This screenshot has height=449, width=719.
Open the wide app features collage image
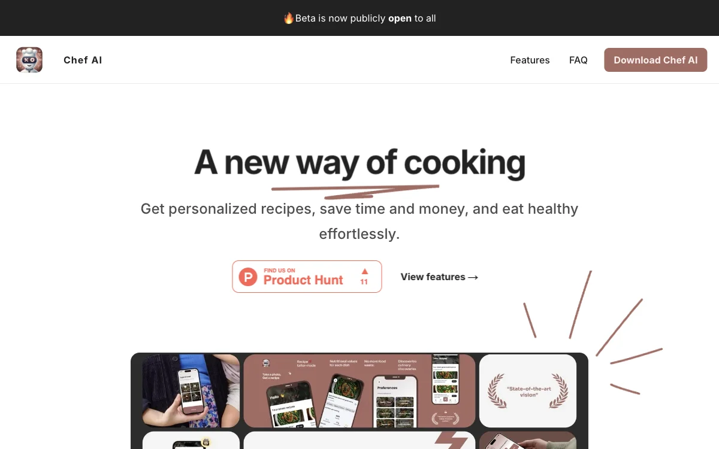359,390
